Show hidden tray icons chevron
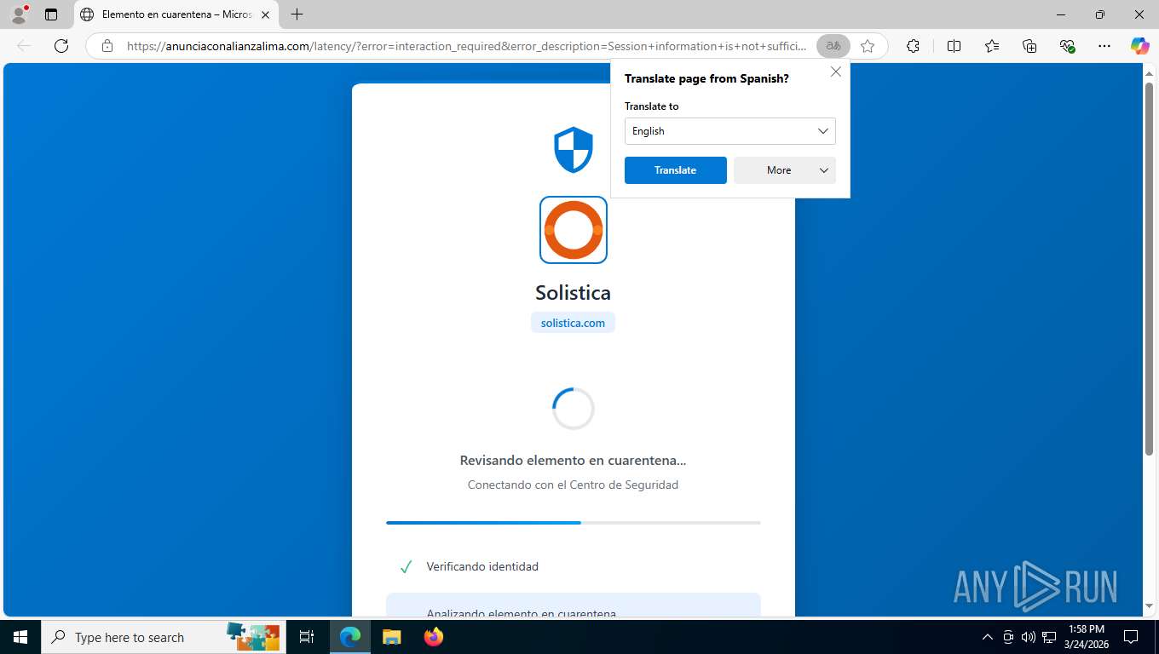Viewport: 1159px width, 654px height. coord(988,637)
